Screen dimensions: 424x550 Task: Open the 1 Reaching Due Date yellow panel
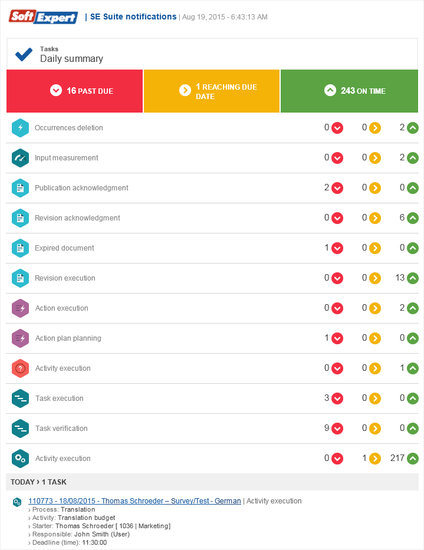coord(212,91)
